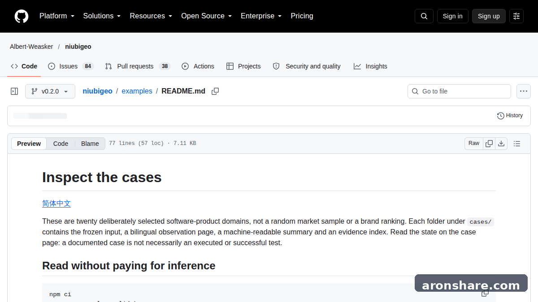538x302 pixels.
Task: Focus the Go to file search field
Action: [459, 91]
